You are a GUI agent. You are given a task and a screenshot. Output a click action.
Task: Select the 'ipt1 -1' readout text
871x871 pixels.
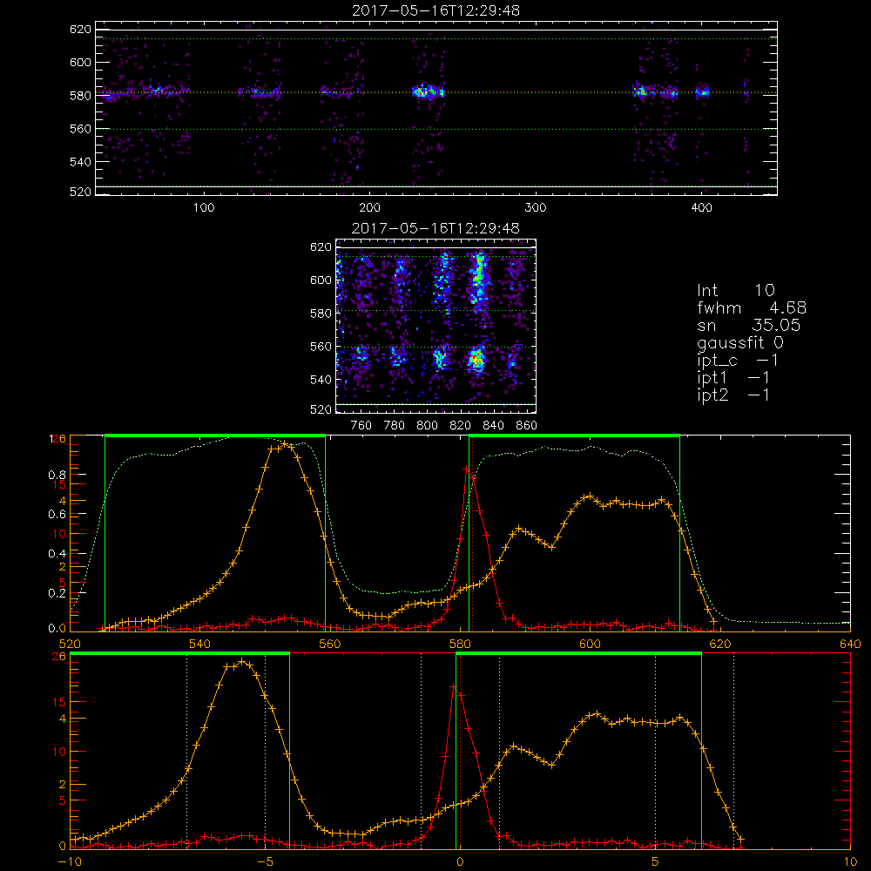tap(733, 378)
